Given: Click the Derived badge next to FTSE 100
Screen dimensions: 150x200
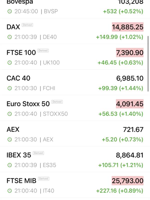Looking at the screenshot, I should pyautogui.click(x=43, y=50).
